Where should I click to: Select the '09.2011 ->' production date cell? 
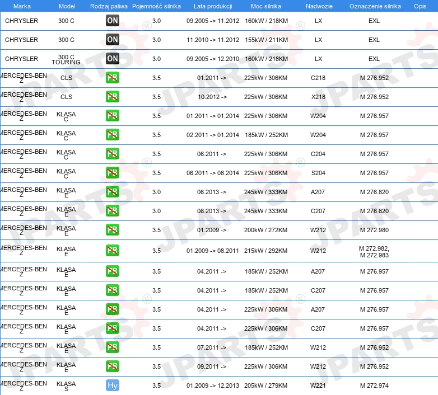pos(212,366)
